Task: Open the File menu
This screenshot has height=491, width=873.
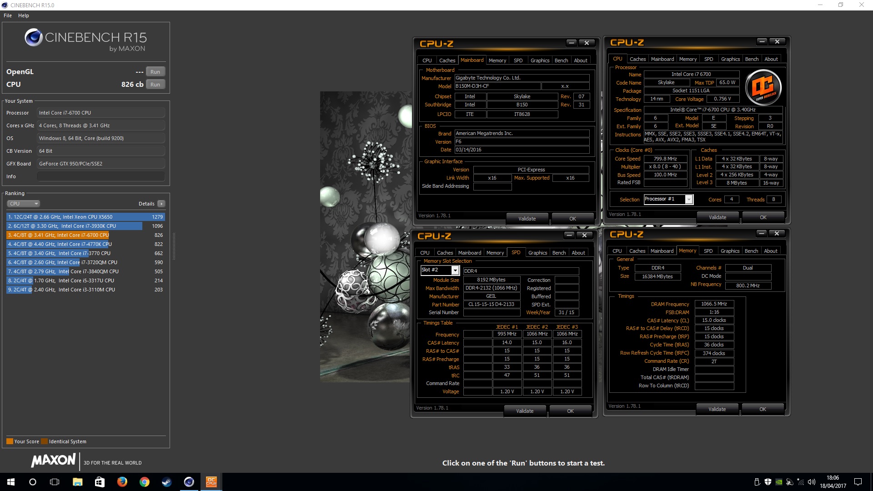Action: click(x=8, y=15)
